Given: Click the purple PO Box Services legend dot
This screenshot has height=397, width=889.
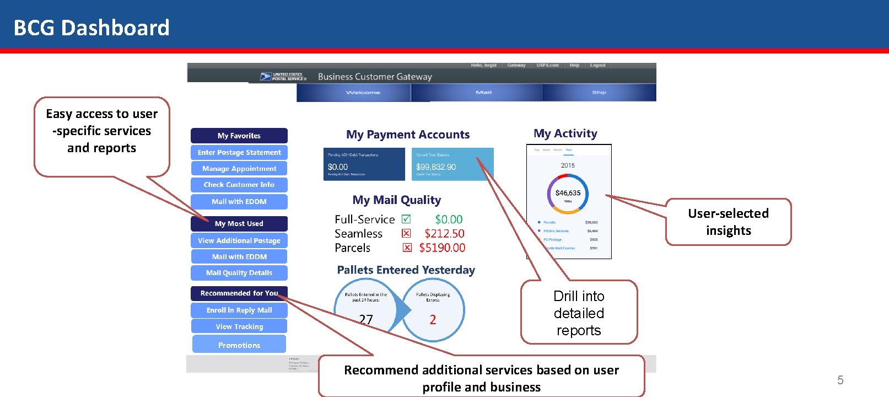Looking at the screenshot, I should coord(538,231).
